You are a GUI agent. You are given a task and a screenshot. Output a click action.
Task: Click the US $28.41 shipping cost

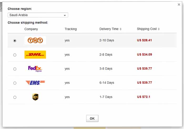[x=144, y=40]
